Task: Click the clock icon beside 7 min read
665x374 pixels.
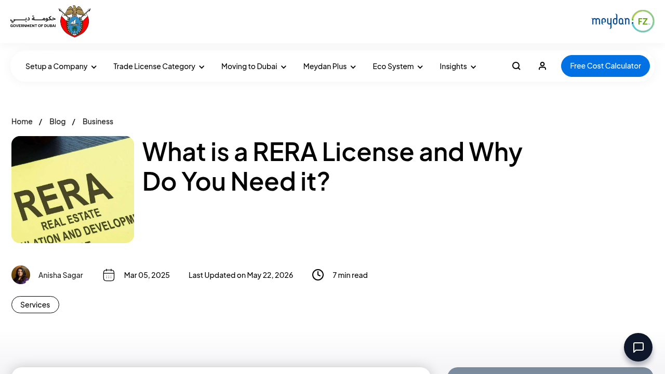Action: [318, 275]
